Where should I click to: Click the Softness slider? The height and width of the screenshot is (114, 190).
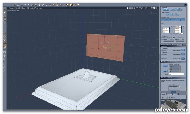[180, 41]
